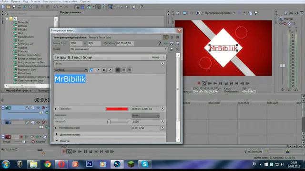Image resolution: width=305 pixels, height=171 pixels.
Task: Delete the preset with X icon
Action: point(177,49)
